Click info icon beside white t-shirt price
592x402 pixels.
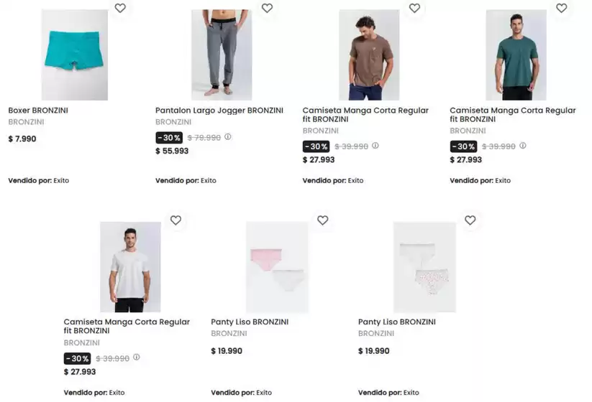point(137,357)
